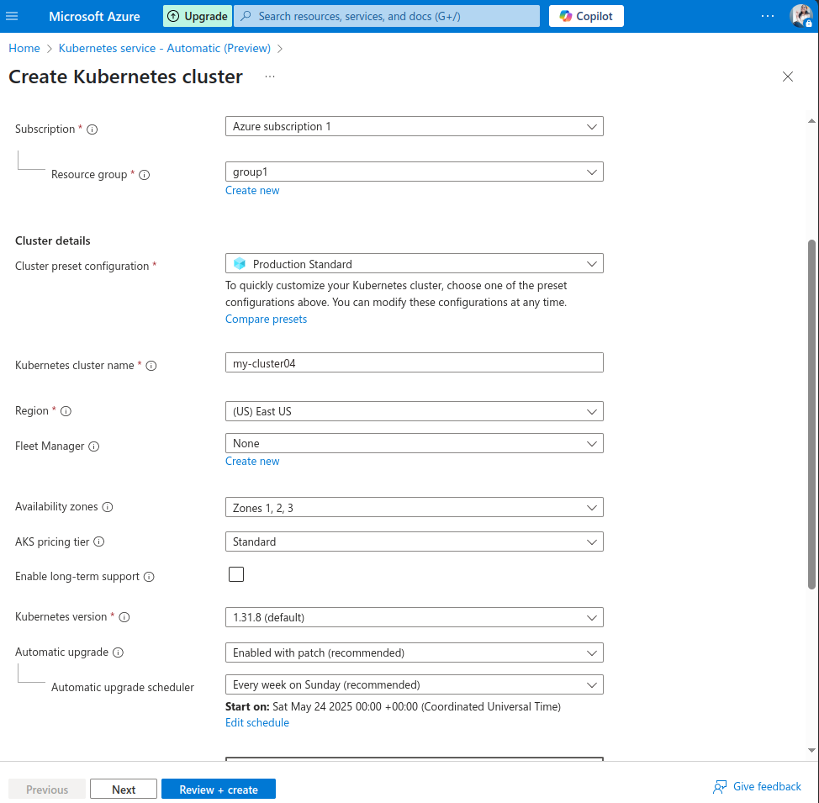Click the Kubernetes cluster name input field
Viewport: 819px width, 803px height.
(x=414, y=362)
